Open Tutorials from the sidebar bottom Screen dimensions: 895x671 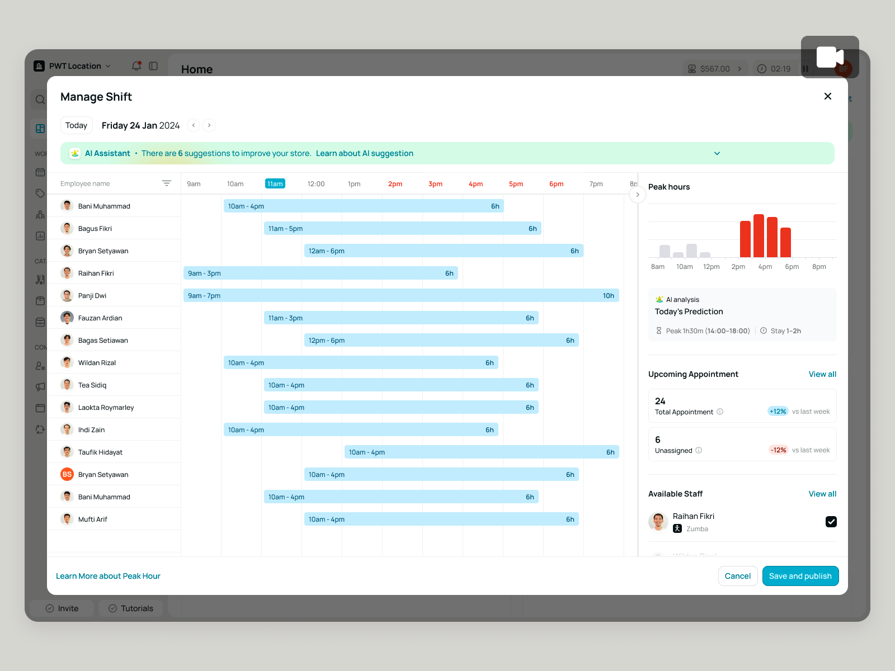click(x=130, y=608)
